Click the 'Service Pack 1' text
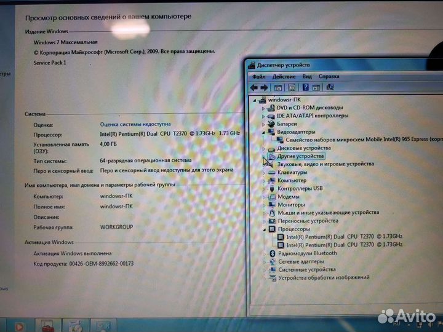443x332 pixels. click(50, 63)
